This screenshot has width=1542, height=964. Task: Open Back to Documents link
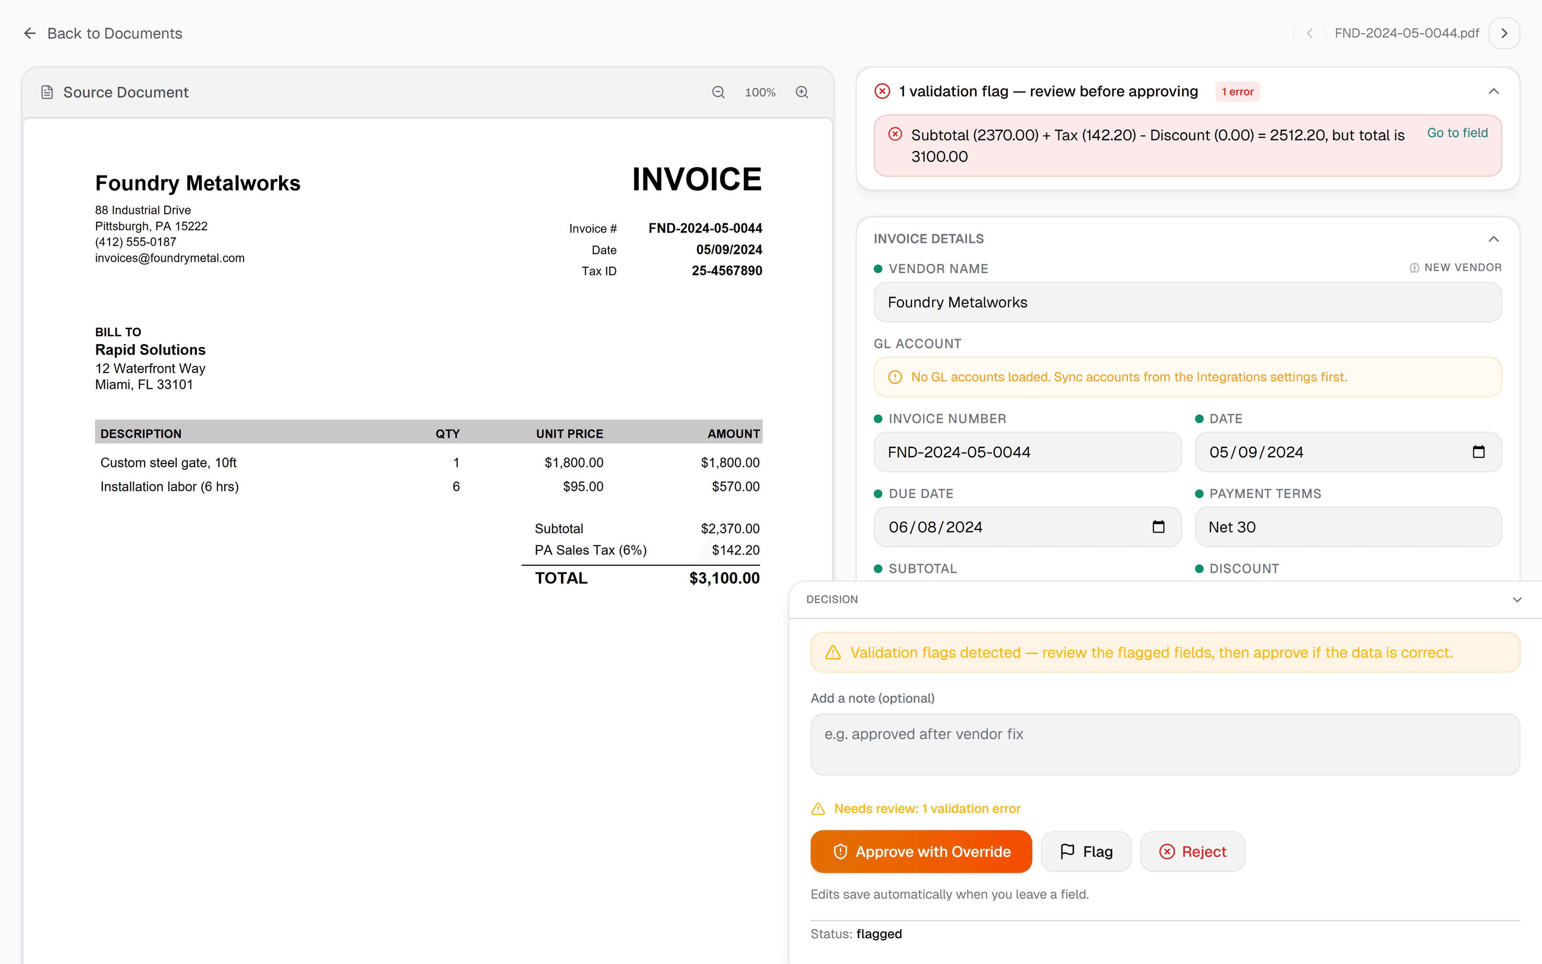pyautogui.click(x=102, y=33)
